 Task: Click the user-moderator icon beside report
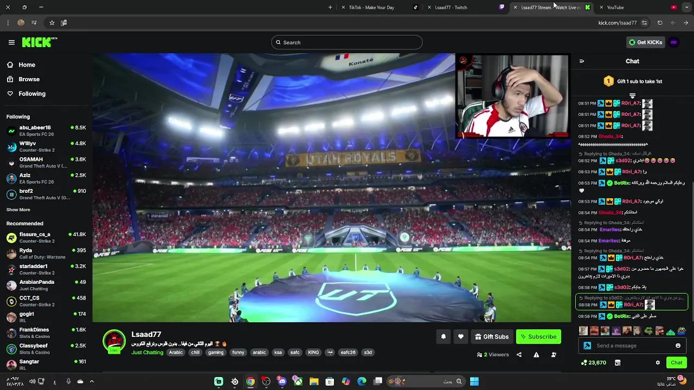(x=554, y=355)
